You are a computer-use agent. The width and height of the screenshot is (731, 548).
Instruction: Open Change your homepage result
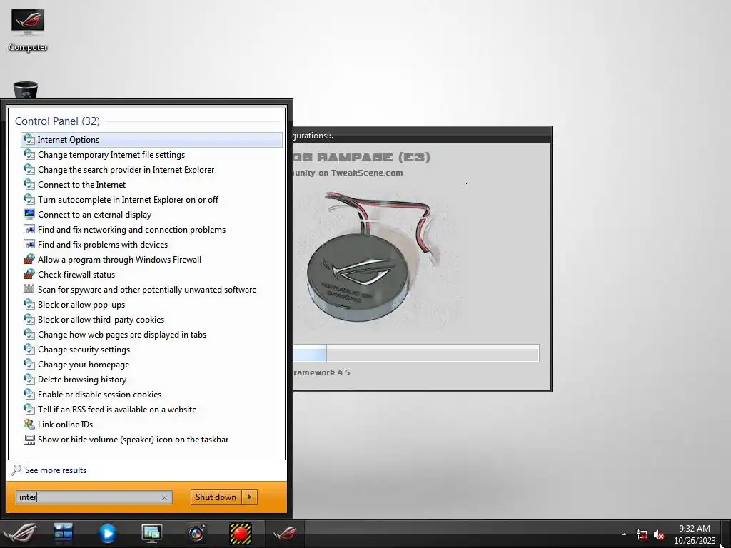tap(151, 365)
